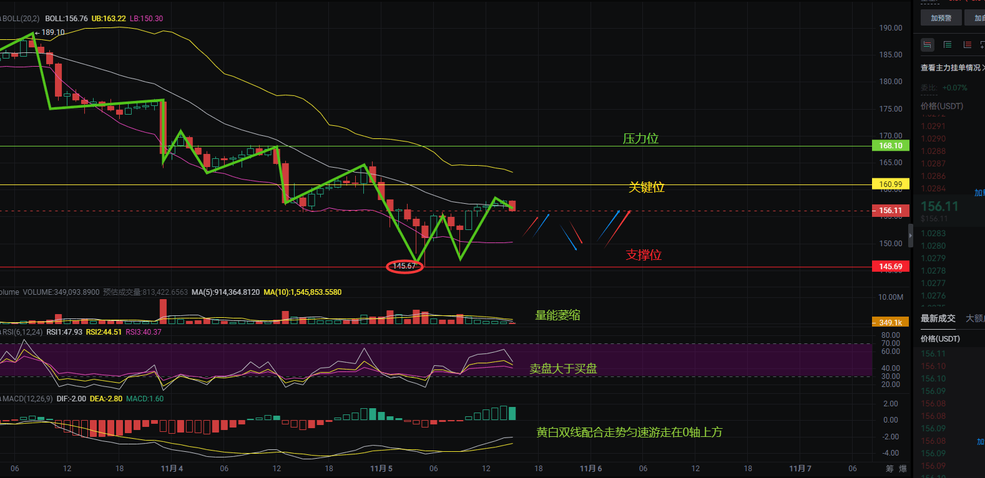Select the 压力位 text annotation

coord(640,138)
